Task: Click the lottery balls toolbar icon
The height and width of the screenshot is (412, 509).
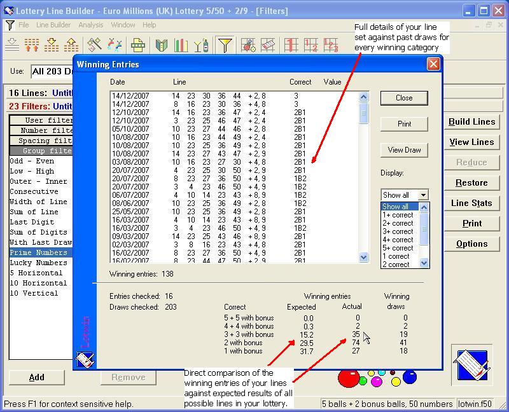Action: 248,45
